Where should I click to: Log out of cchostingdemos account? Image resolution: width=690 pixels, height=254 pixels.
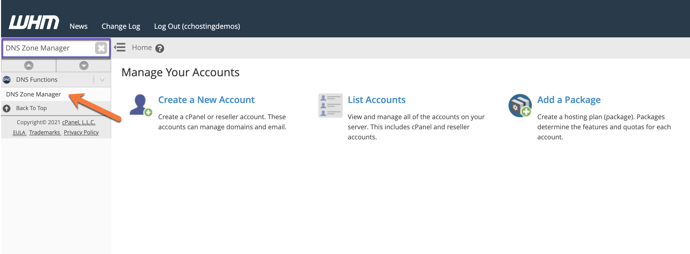pos(197,26)
